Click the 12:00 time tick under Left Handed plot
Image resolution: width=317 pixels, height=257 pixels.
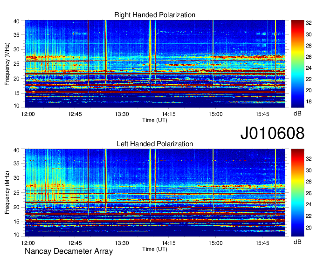[28, 243]
